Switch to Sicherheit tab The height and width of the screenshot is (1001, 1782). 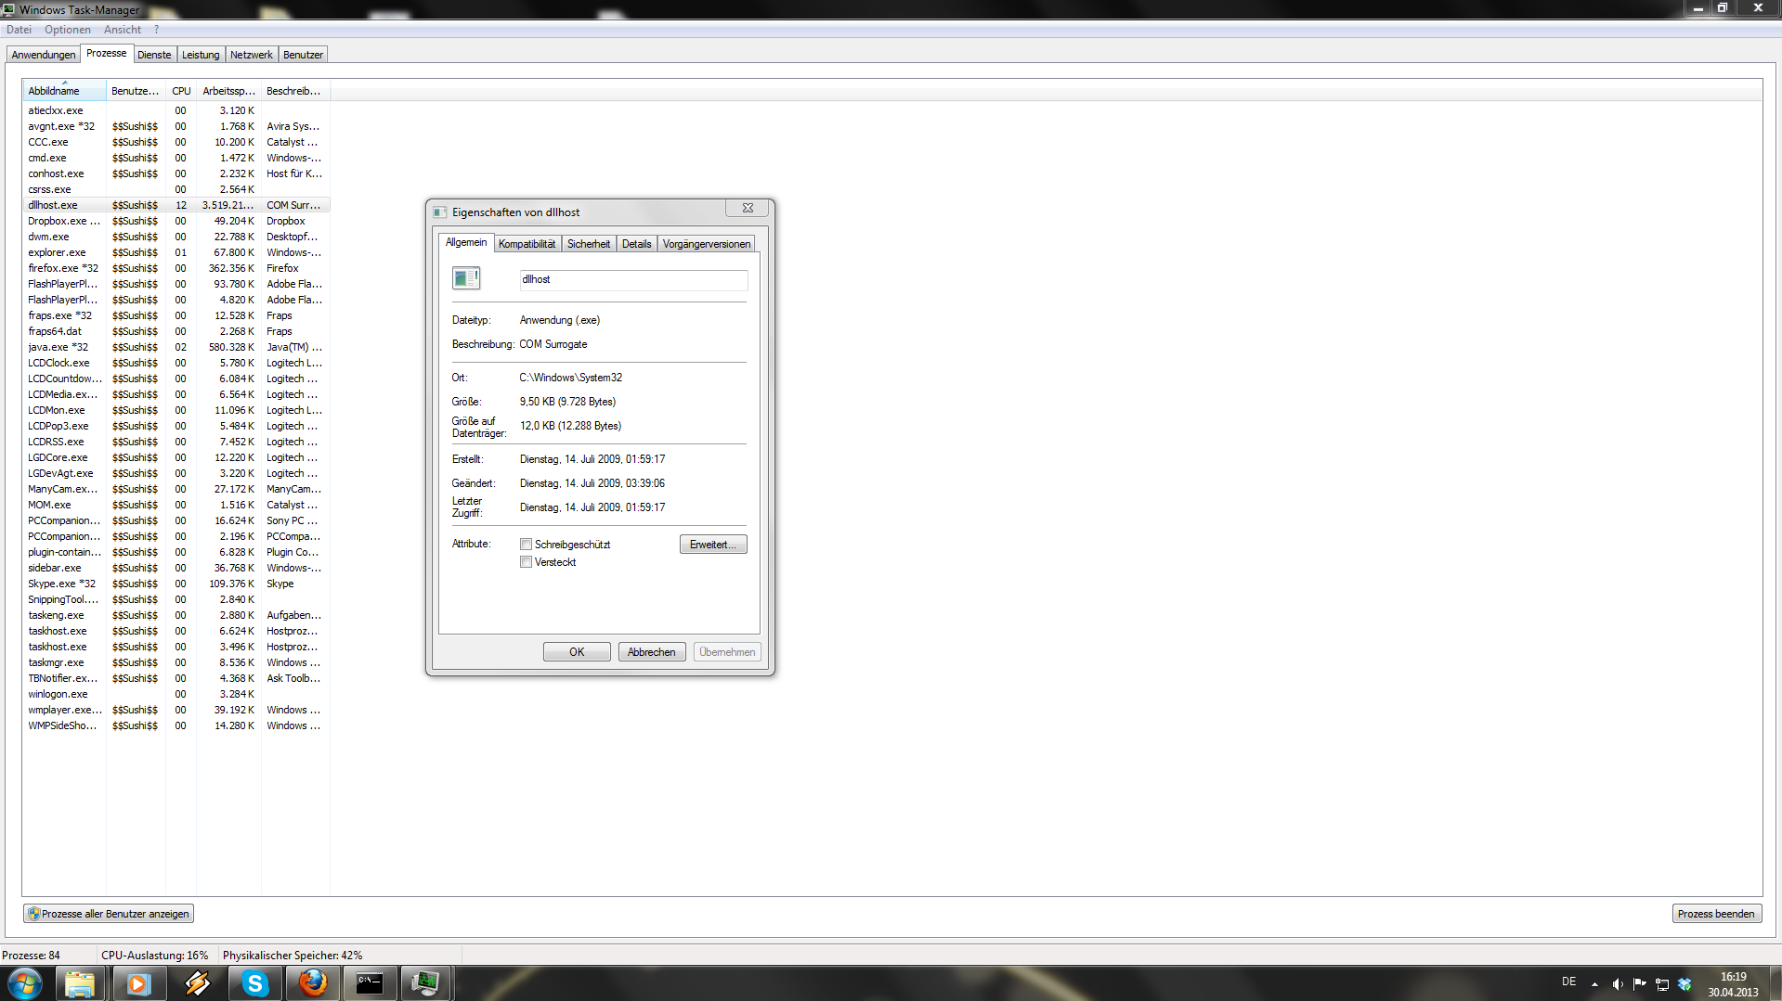[589, 244]
